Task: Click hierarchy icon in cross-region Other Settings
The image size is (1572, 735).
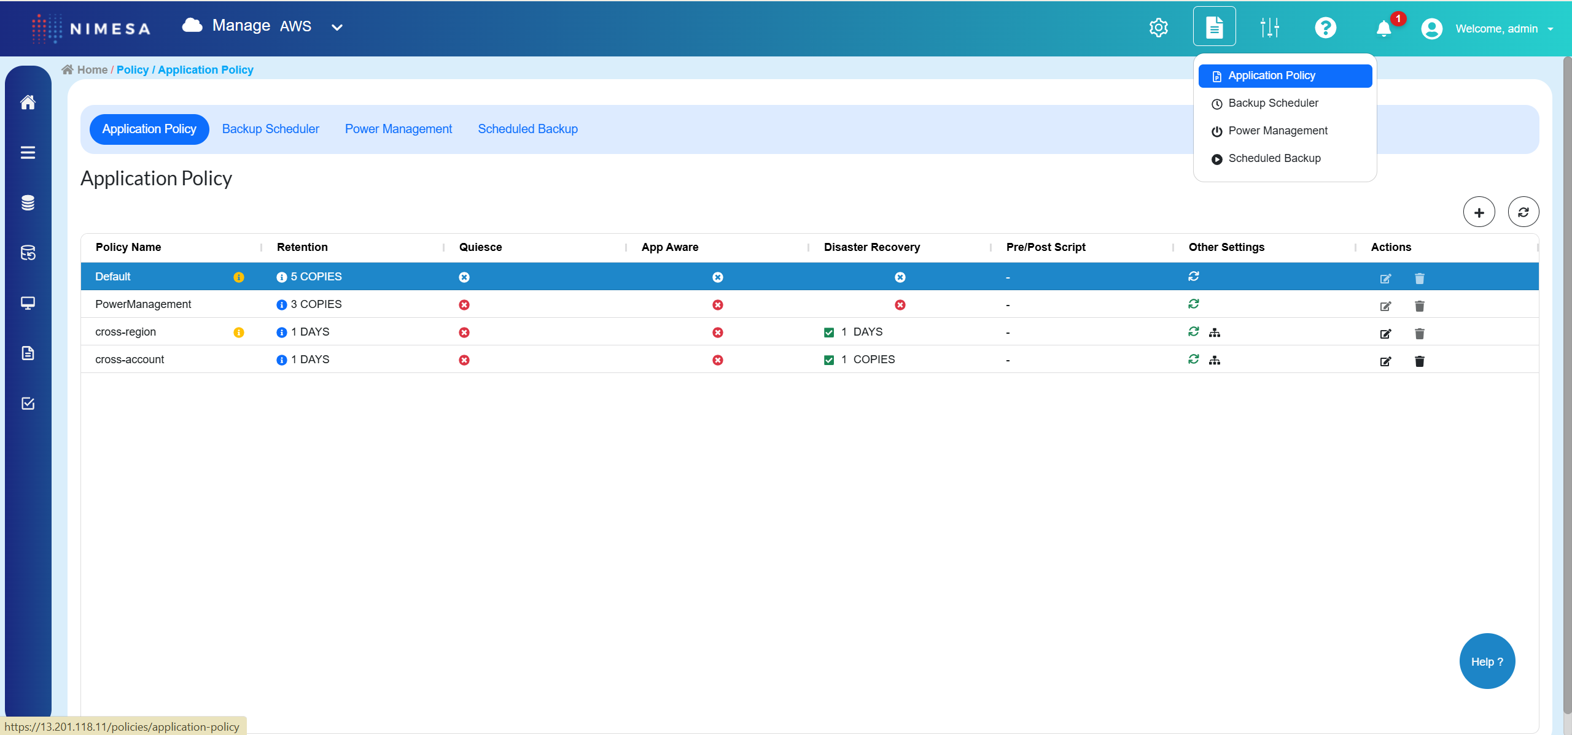Action: click(1214, 333)
